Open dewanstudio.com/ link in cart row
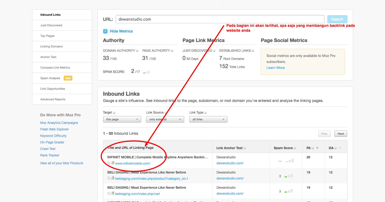 [x=230, y=194]
